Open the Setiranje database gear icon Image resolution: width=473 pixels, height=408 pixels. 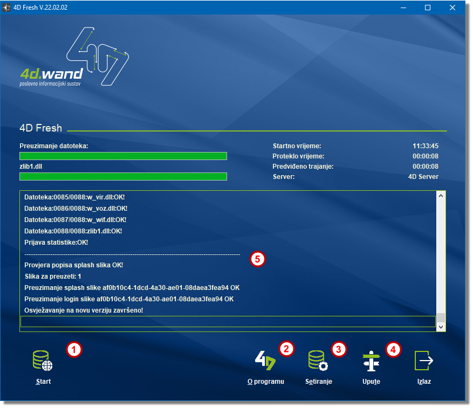(x=318, y=361)
